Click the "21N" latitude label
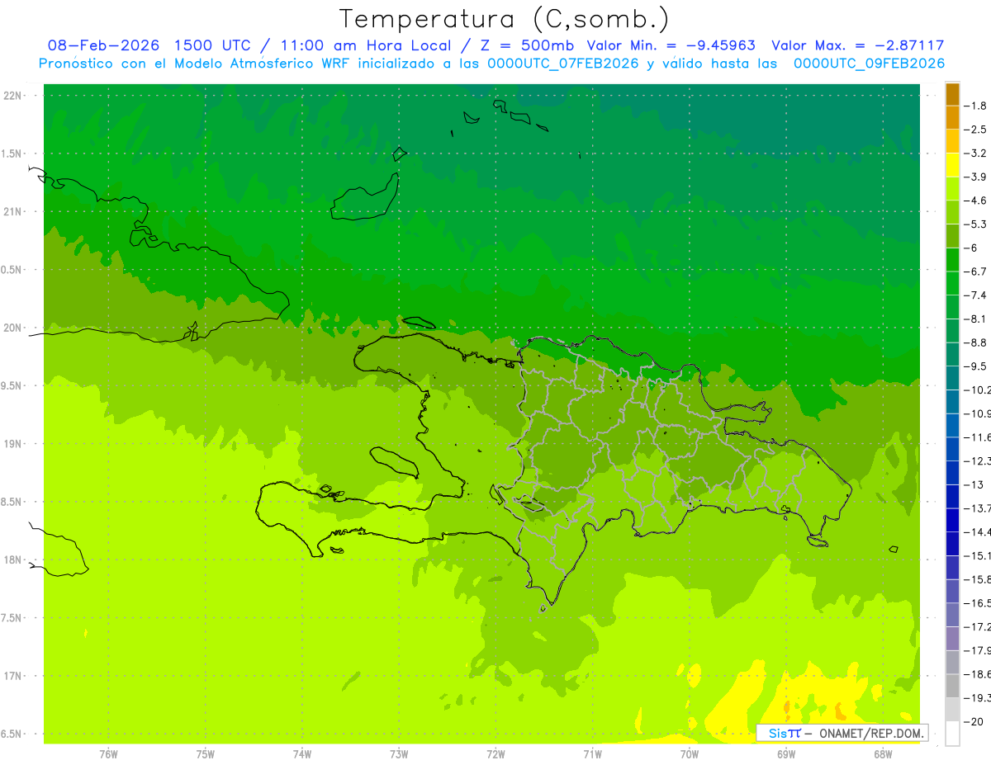Viewport: 991px width, 765px height. pyautogui.click(x=12, y=211)
